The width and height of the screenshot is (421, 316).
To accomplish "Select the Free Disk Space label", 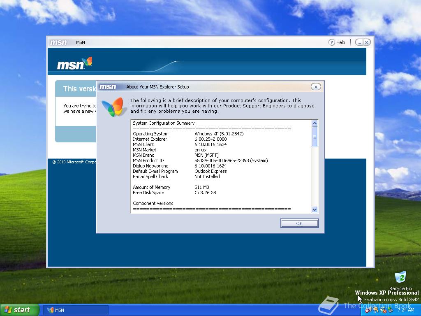I will (148, 193).
